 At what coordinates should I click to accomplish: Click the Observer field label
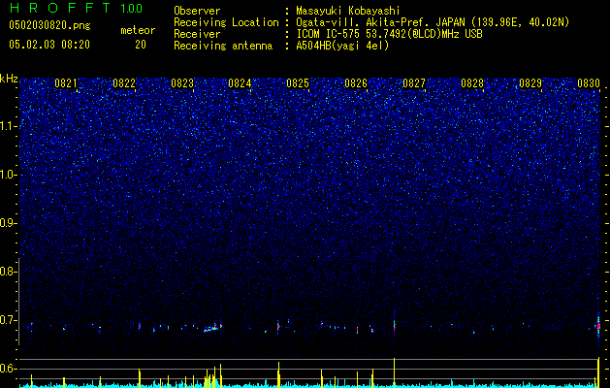197,11
